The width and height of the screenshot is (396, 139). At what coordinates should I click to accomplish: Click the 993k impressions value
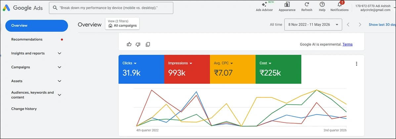click(177, 73)
